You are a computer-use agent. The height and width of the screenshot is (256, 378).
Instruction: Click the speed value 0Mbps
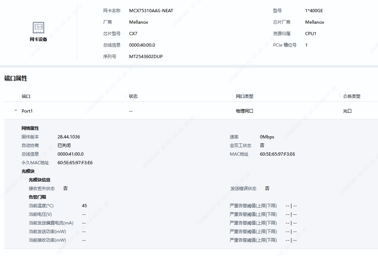pyautogui.click(x=267, y=137)
